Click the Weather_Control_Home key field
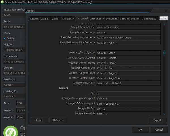 pyautogui.click(x=129, y=63)
